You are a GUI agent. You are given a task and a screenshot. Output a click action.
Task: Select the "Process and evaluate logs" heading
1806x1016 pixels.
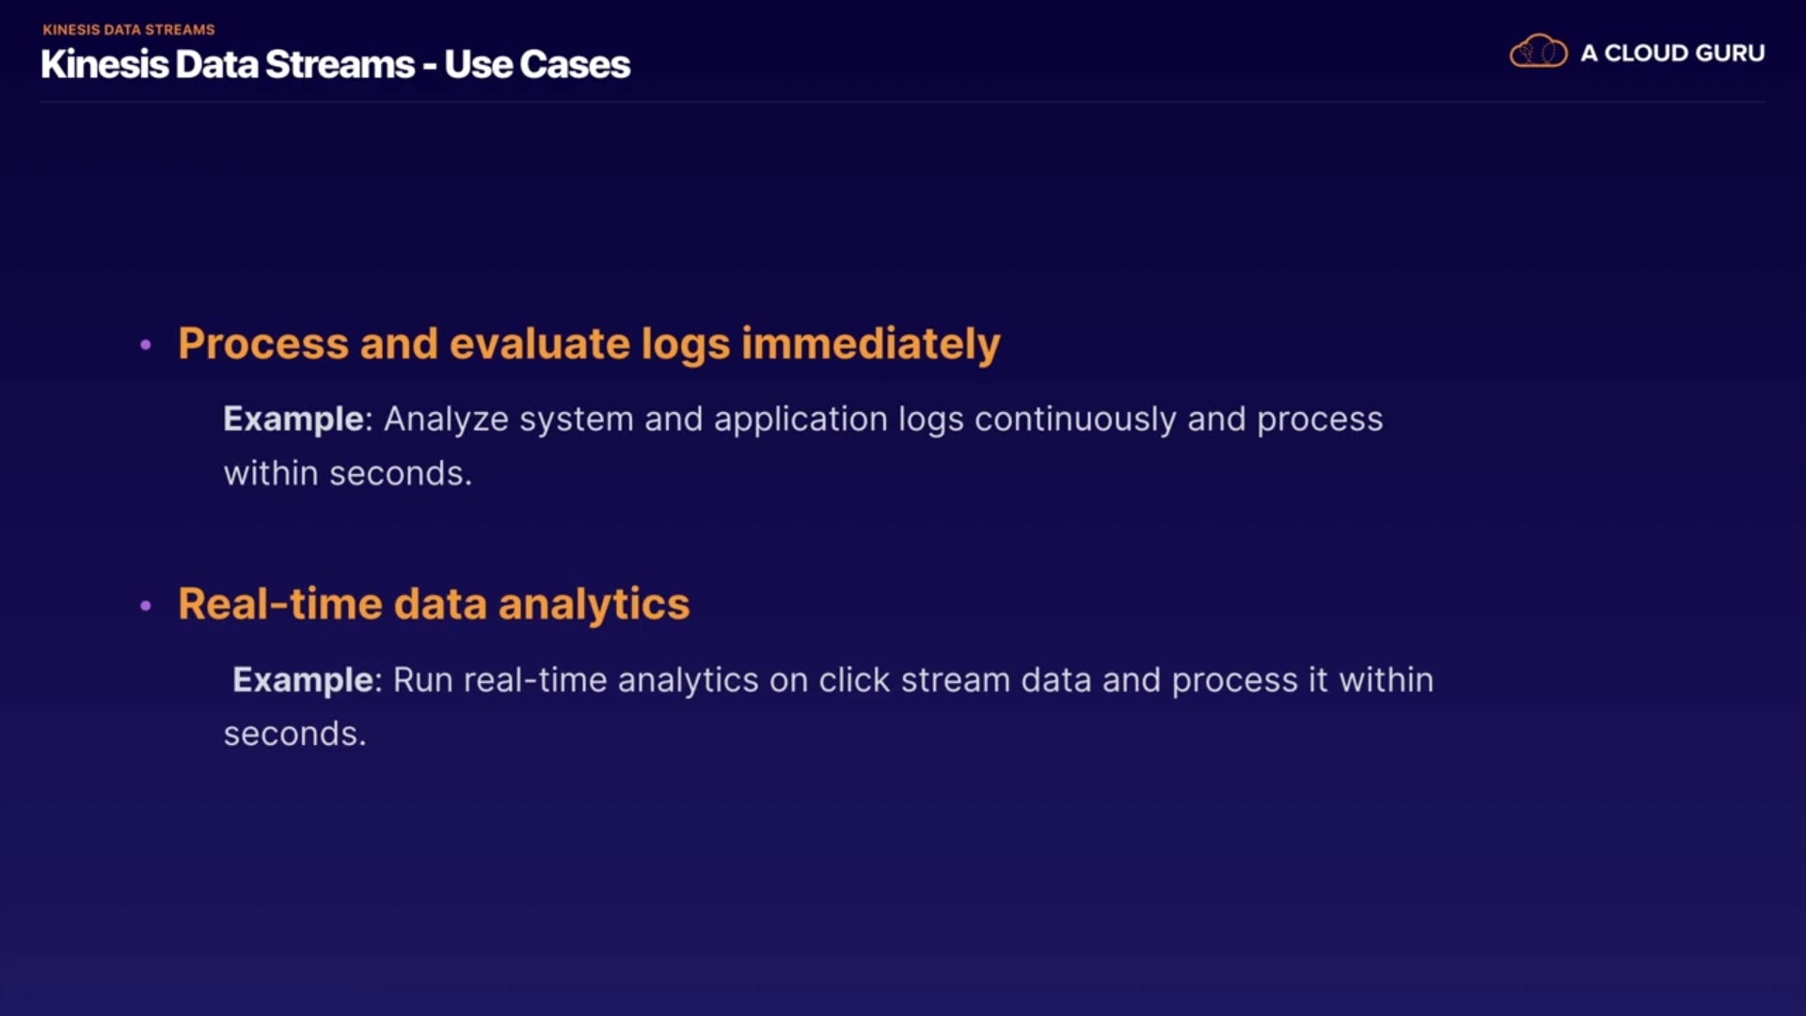(x=453, y=343)
